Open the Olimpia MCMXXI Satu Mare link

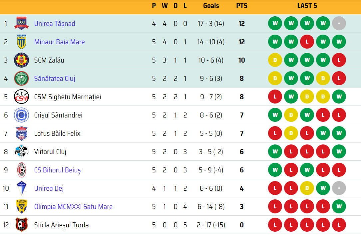point(73,207)
